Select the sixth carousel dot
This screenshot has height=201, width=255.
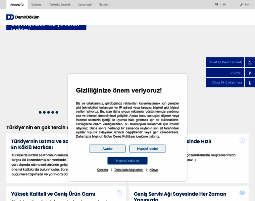click(57, 112)
